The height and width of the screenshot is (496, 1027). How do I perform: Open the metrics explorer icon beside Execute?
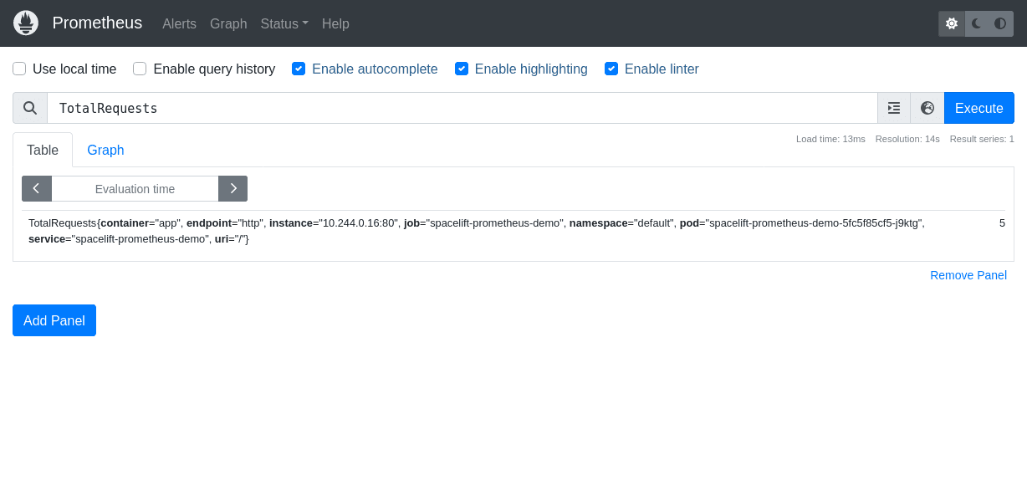point(893,108)
